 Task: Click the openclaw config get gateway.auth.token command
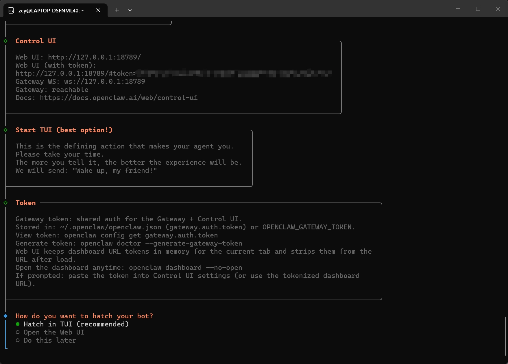click(141, 235)
